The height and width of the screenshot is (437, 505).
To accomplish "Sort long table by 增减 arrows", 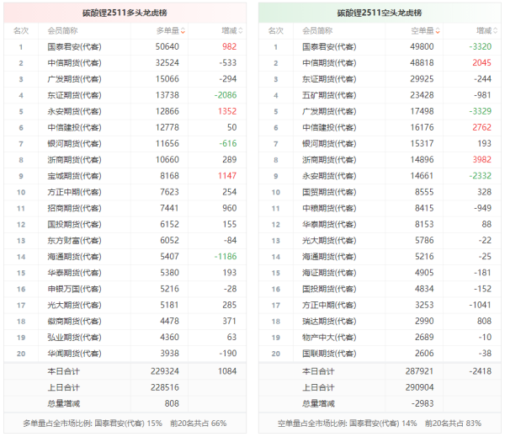I will pyautogui.click(x=241, y=31).
